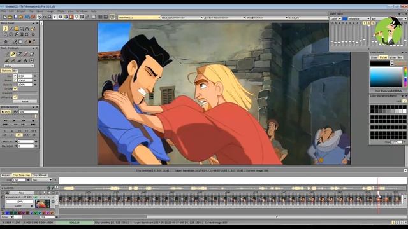Switch to the Project tab in timeline

pyautogui.click(x=6, y=176)
